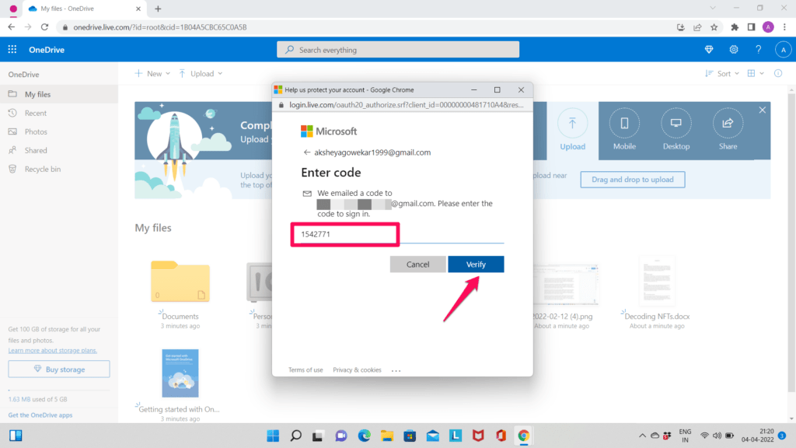Open the account avatar in the OneDrive header

coord(783,49)
